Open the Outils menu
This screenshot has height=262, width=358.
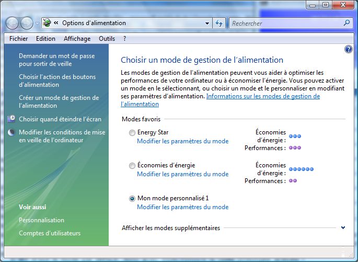[107, 39]
